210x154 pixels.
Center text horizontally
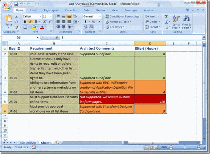[x=64, y=22]
